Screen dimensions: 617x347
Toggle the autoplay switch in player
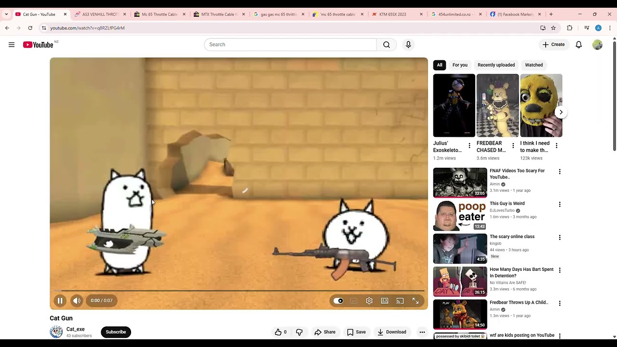click(338, 301)
